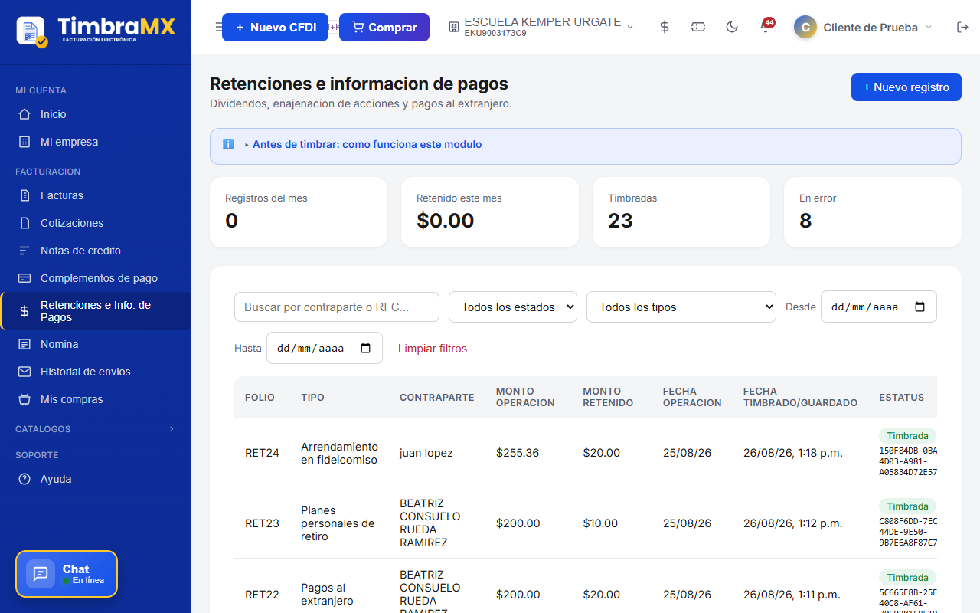Select Retenciones e Info. de Pagos
Viewport: 980px width, 613px height.
(96, 311)
